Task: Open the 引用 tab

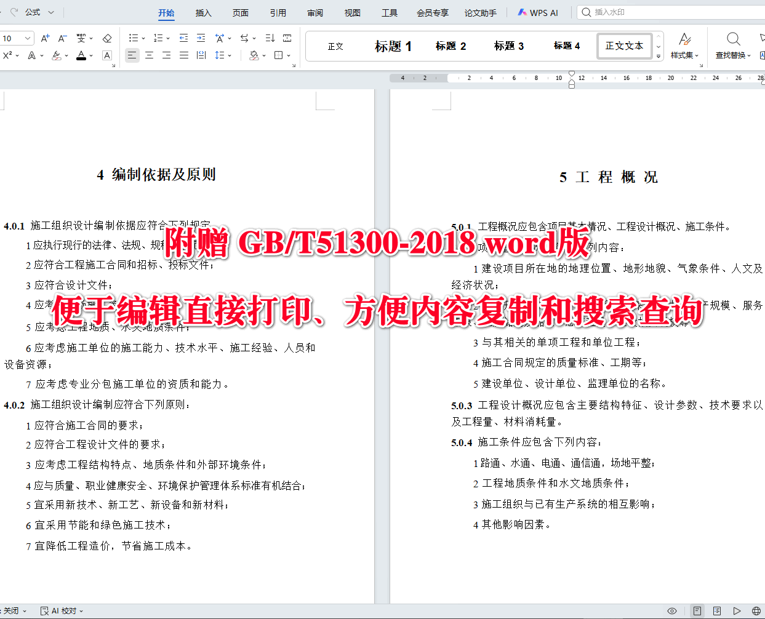Action: 278,13
